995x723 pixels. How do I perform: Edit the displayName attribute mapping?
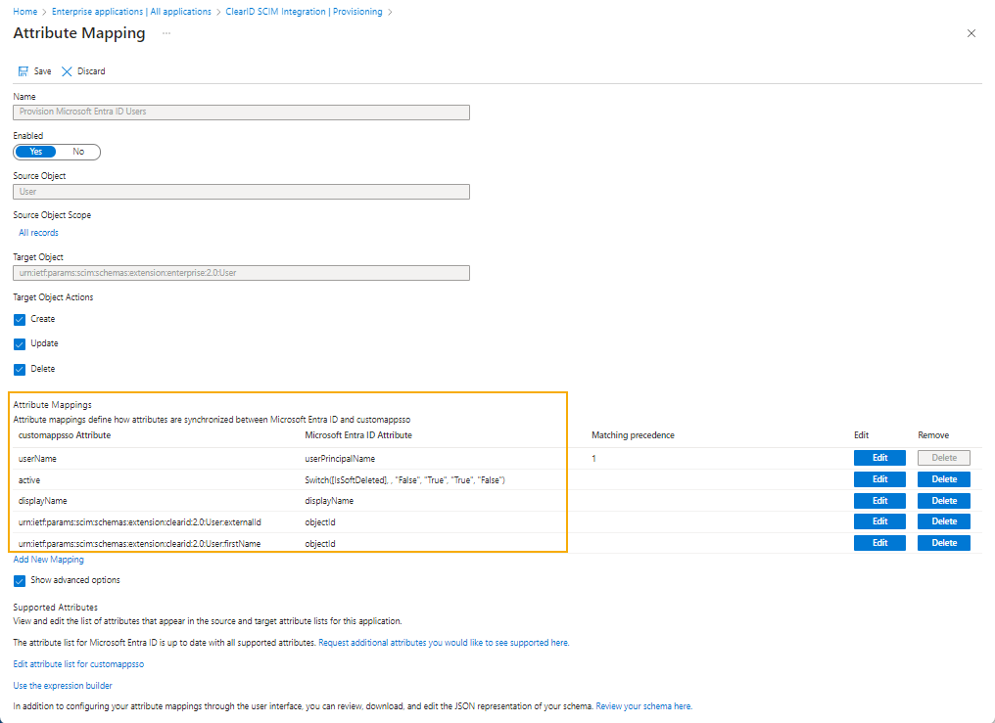tap(878, 500)
